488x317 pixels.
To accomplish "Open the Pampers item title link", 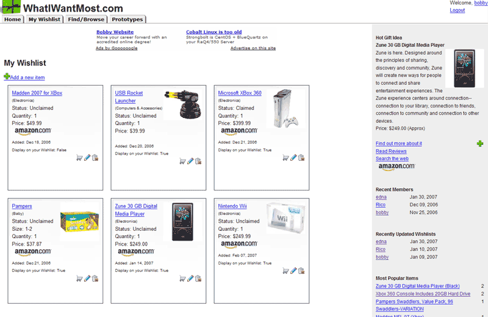I will (x=22, y=206).
